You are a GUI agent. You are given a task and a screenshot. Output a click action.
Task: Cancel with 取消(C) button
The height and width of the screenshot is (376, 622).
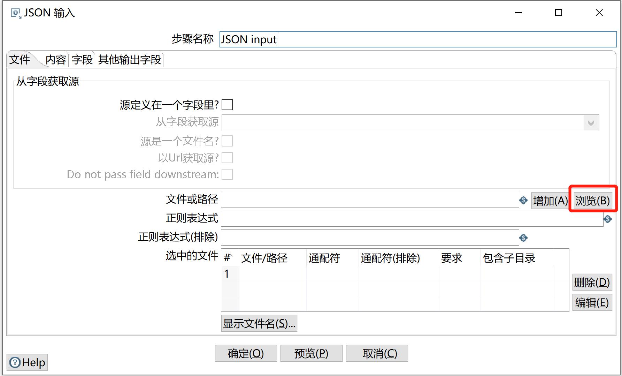[x=377, y=353]
